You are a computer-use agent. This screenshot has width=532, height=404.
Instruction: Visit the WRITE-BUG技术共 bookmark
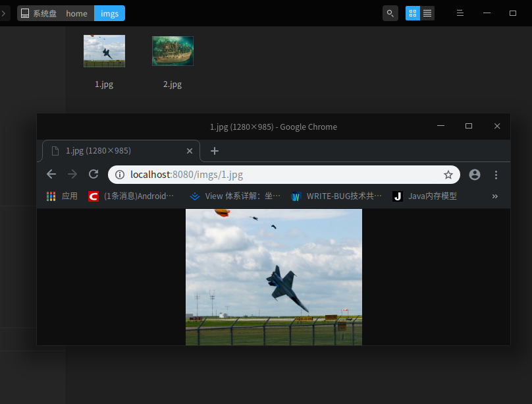[336, 196]
